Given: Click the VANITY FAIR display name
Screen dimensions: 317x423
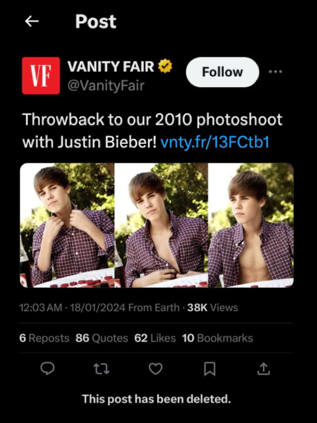Looking at the screenshot, I should point(111,66).
